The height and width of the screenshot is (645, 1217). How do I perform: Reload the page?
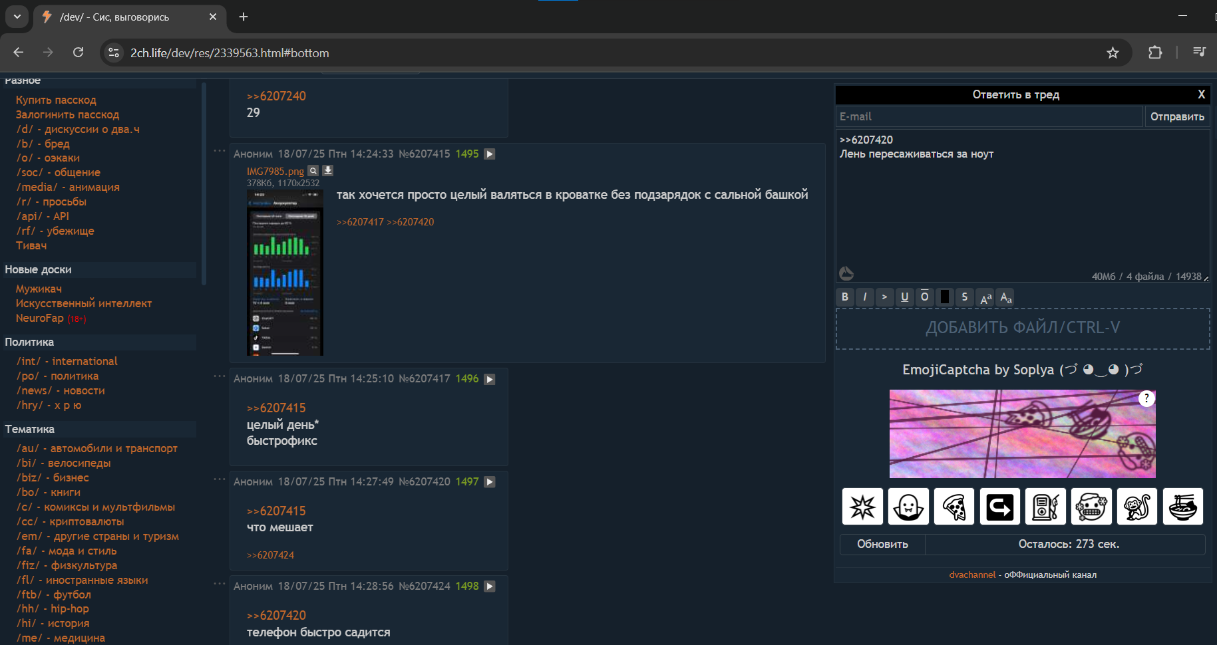point(79,53)
